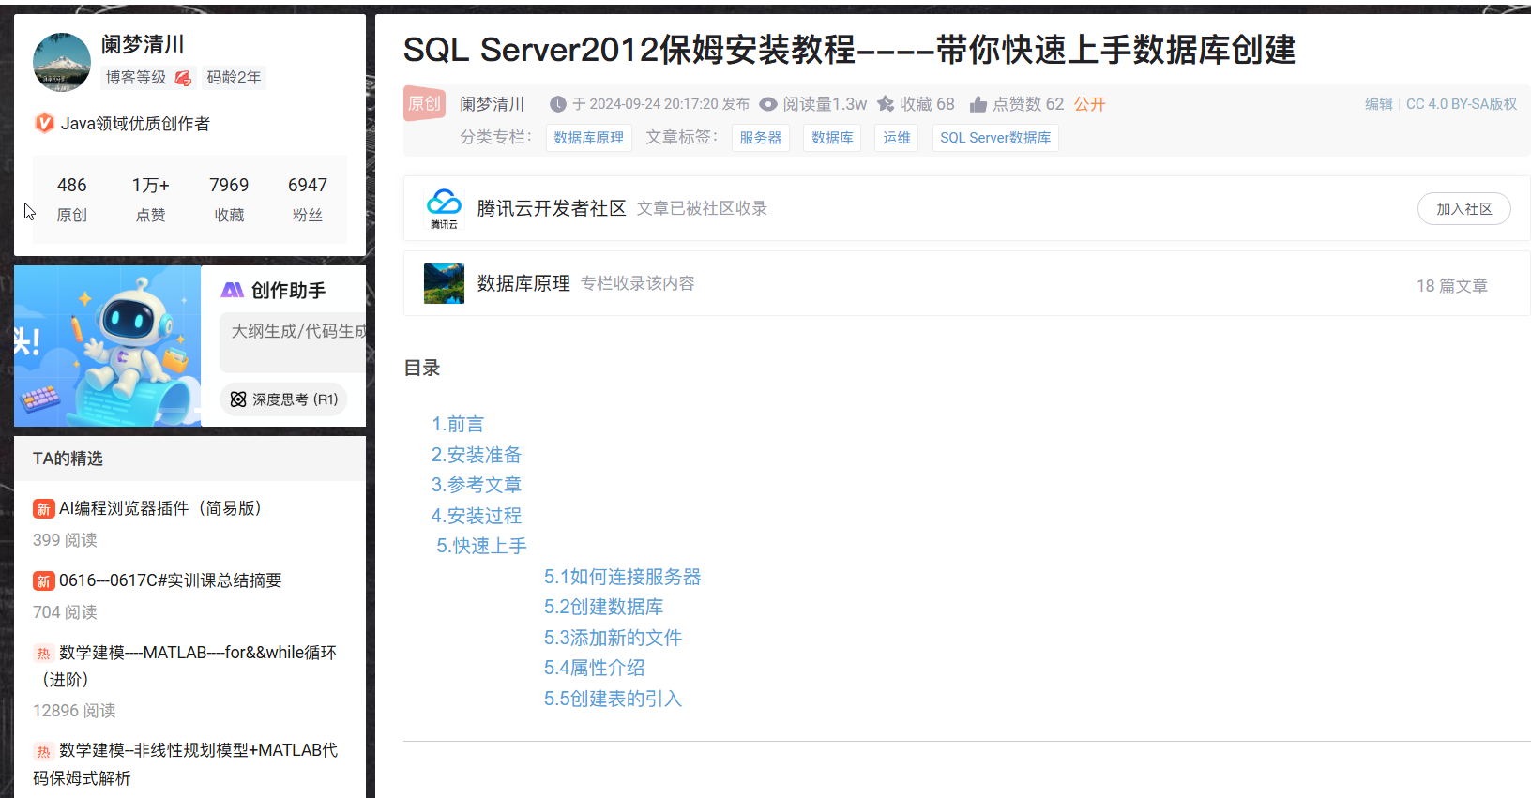The image size is (1531, 798).
Task: Open the 486 原创 count
Action: coord(72,200)
